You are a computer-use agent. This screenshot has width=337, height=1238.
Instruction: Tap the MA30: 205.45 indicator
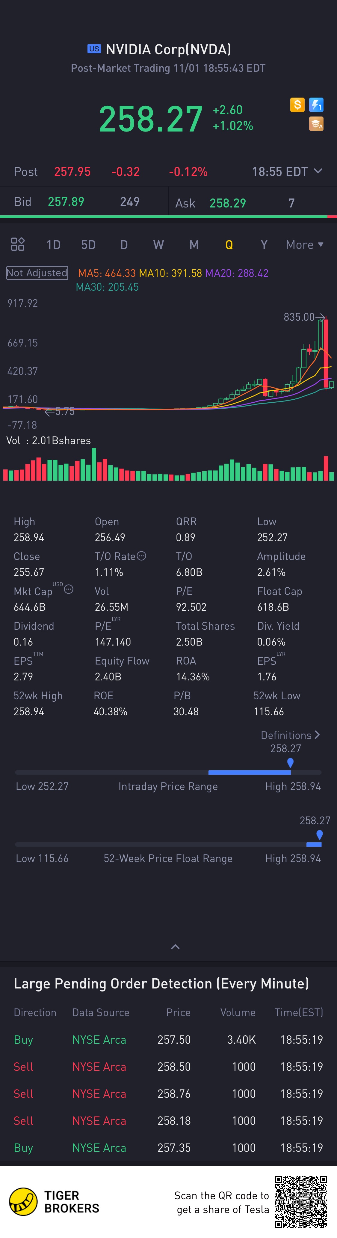click(107, 287)
